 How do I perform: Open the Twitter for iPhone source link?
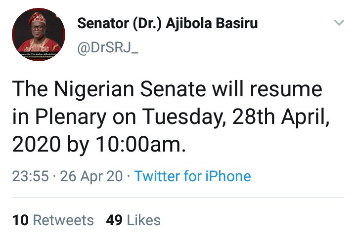point(192,176)
